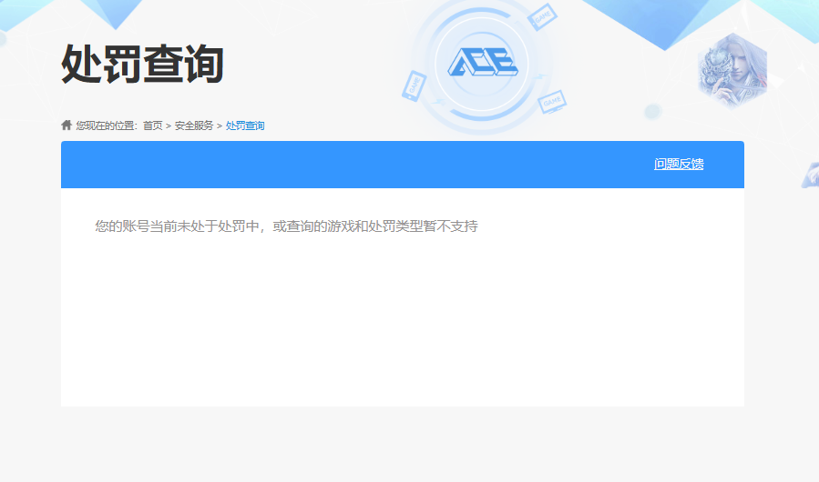
Task: Click the GAME tablet icon above-right of logo
Action: (x=543, y=16)
